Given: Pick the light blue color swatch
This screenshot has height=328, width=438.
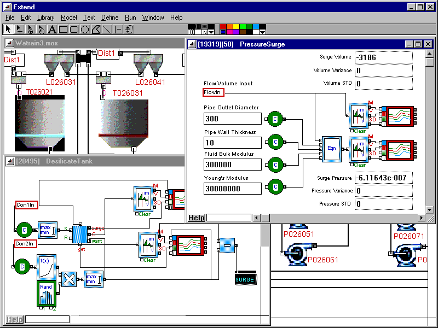Looking at the screenshot, I should (256, 27).
